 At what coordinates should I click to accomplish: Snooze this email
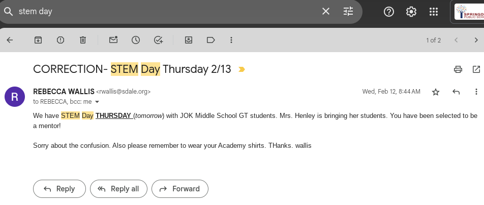(136, 40)
